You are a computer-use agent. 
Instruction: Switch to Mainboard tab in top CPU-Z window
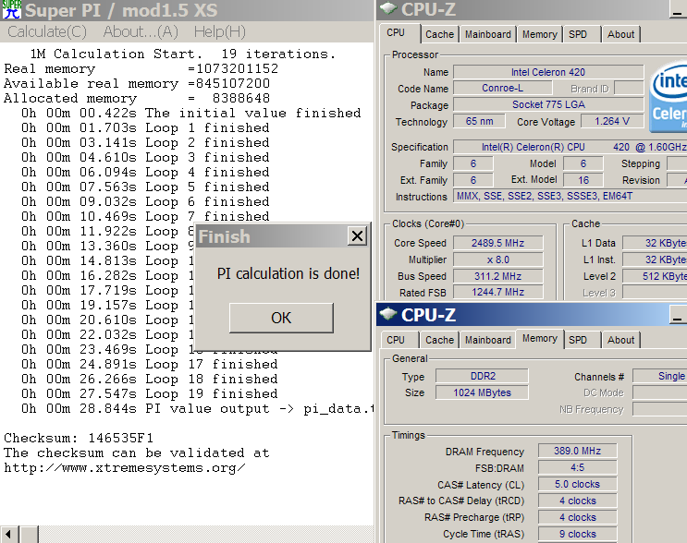tap(487, 34)
